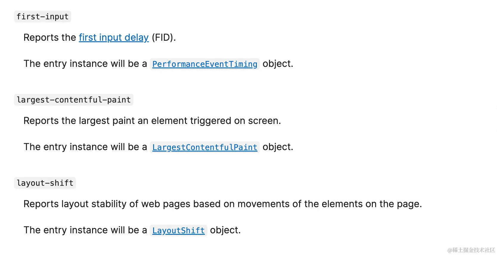Click the juejin community watermark text
Screen dimensions: 497x255
click(x=471, y=250)
